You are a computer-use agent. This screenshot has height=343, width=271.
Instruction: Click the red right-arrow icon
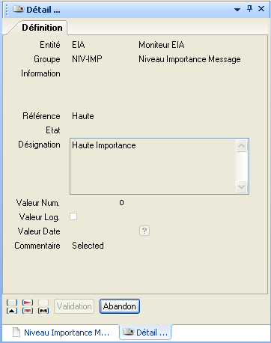[x=28, y=303]
